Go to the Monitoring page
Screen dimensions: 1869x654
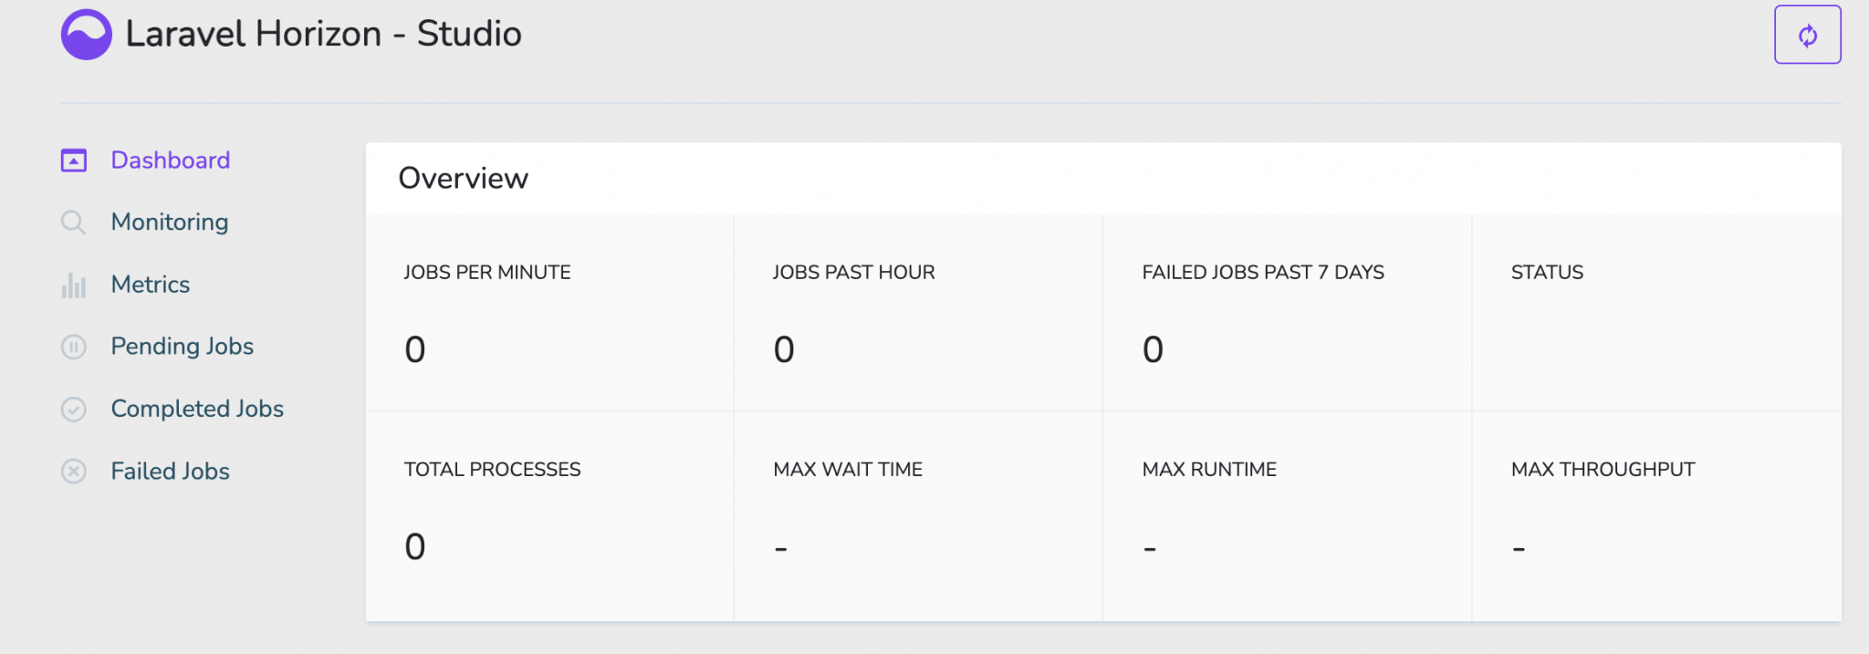(169, 223)
